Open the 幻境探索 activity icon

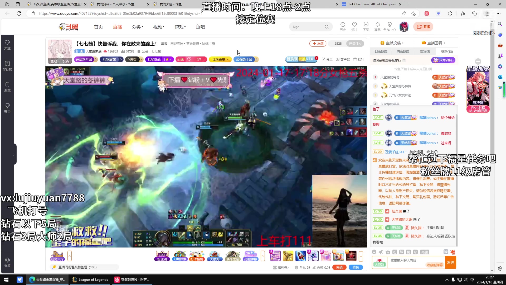pos(180,256)
